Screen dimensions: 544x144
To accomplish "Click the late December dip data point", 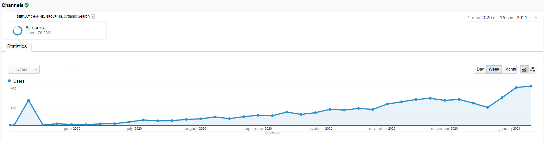I will click(x=488, y=107).
